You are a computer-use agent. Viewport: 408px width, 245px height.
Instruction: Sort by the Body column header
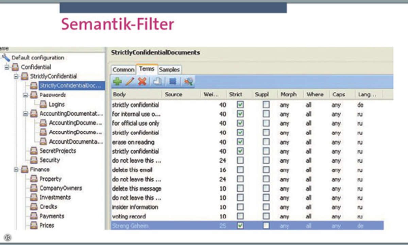tap(136, 94)
